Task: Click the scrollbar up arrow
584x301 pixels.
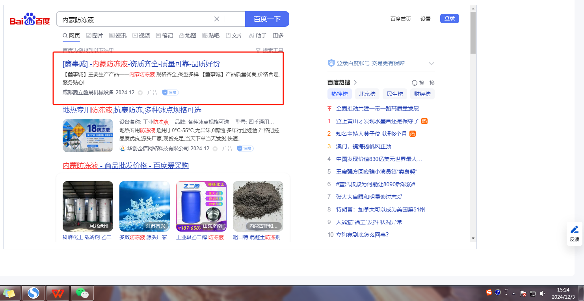Action: [473, 8]
